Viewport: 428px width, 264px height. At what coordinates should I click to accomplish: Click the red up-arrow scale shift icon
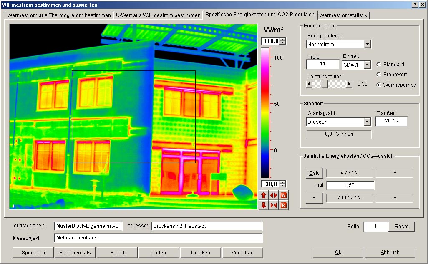[263, 195]
